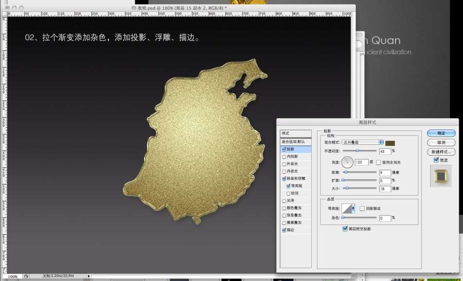Toggle 图层挖空投影 checkbox
This screenshot has width=463, height=281.
tap(345, 229)
